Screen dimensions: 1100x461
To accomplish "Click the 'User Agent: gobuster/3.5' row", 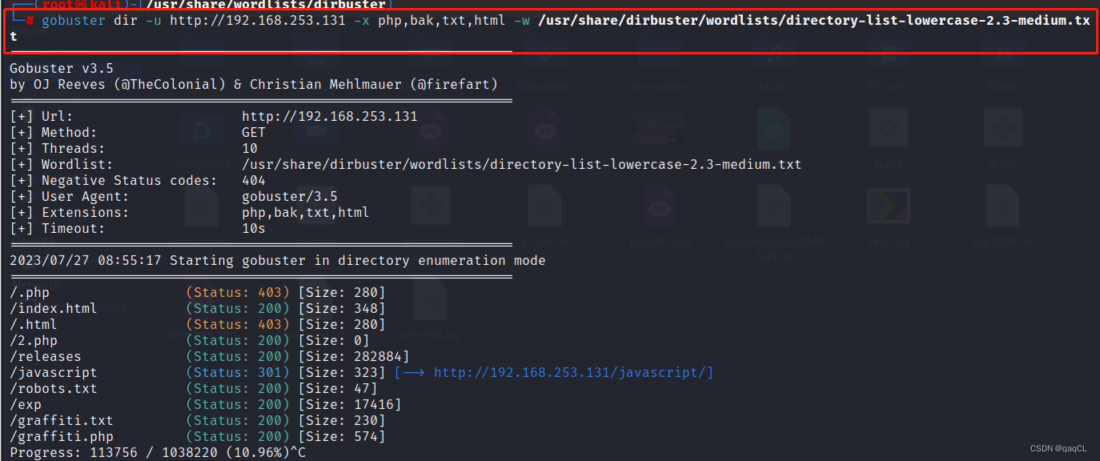I will (174, 196).
